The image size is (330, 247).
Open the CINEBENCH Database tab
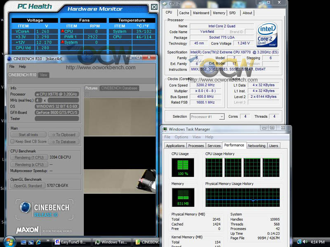tap(119, 88)
